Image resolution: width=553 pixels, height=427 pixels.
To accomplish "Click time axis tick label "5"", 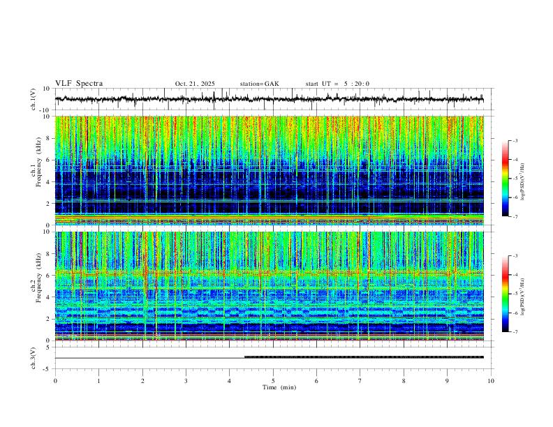I will click(x=273, y=381).
